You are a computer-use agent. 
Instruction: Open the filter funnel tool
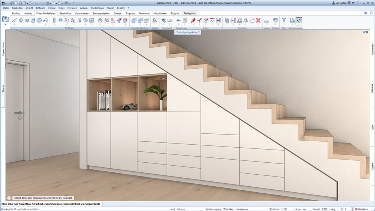[284, 20]
